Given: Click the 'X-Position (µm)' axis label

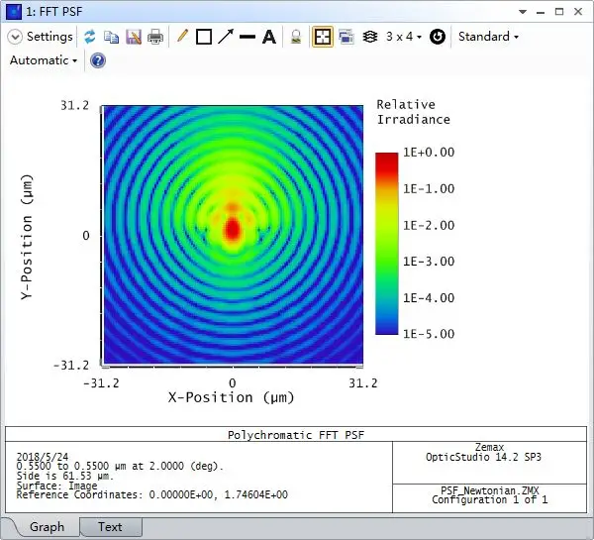Looking at the screenshot, I should (x=231, y=397).
